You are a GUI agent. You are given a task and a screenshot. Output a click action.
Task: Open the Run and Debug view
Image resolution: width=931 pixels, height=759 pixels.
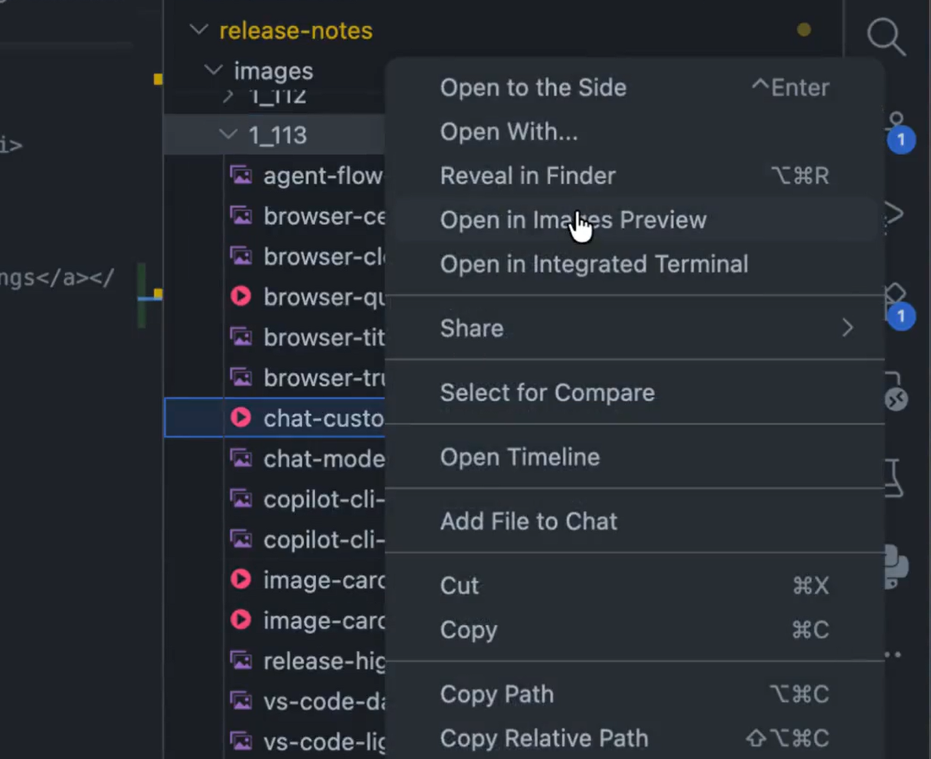click(895, 212)
